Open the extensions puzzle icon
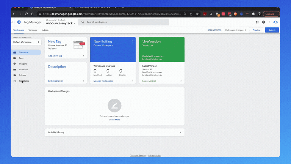 253,14
